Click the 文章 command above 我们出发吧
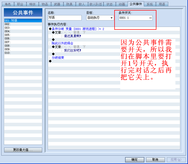The width and height of the screenshot is (188, 164). point(114,47)
